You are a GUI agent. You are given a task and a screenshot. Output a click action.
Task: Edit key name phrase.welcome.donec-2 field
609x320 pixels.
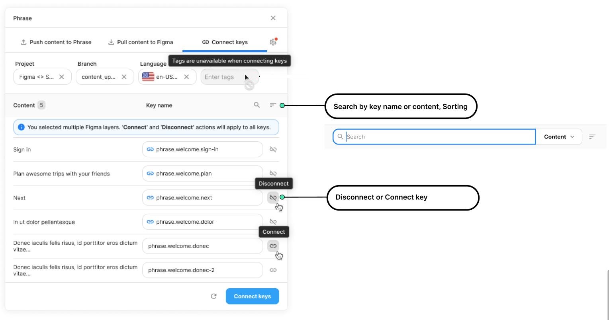[x=202, y=270]
